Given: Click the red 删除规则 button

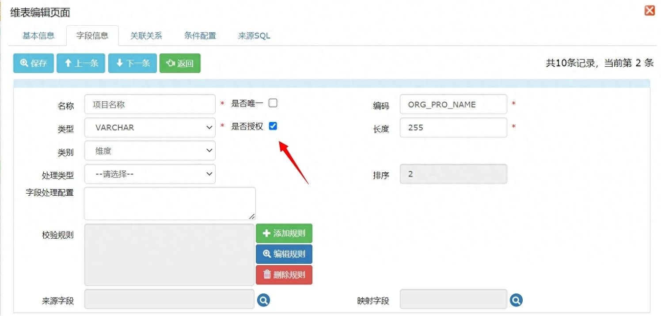Looking at the screenshot, I should tap(284, 275).
